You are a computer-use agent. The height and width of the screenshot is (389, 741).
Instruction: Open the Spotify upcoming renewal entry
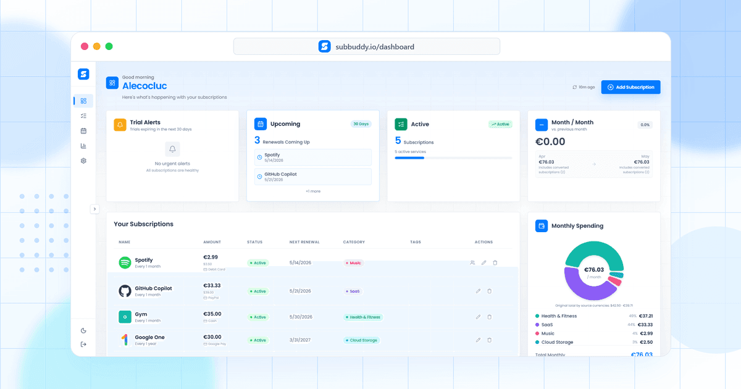(x=313, y=157)
